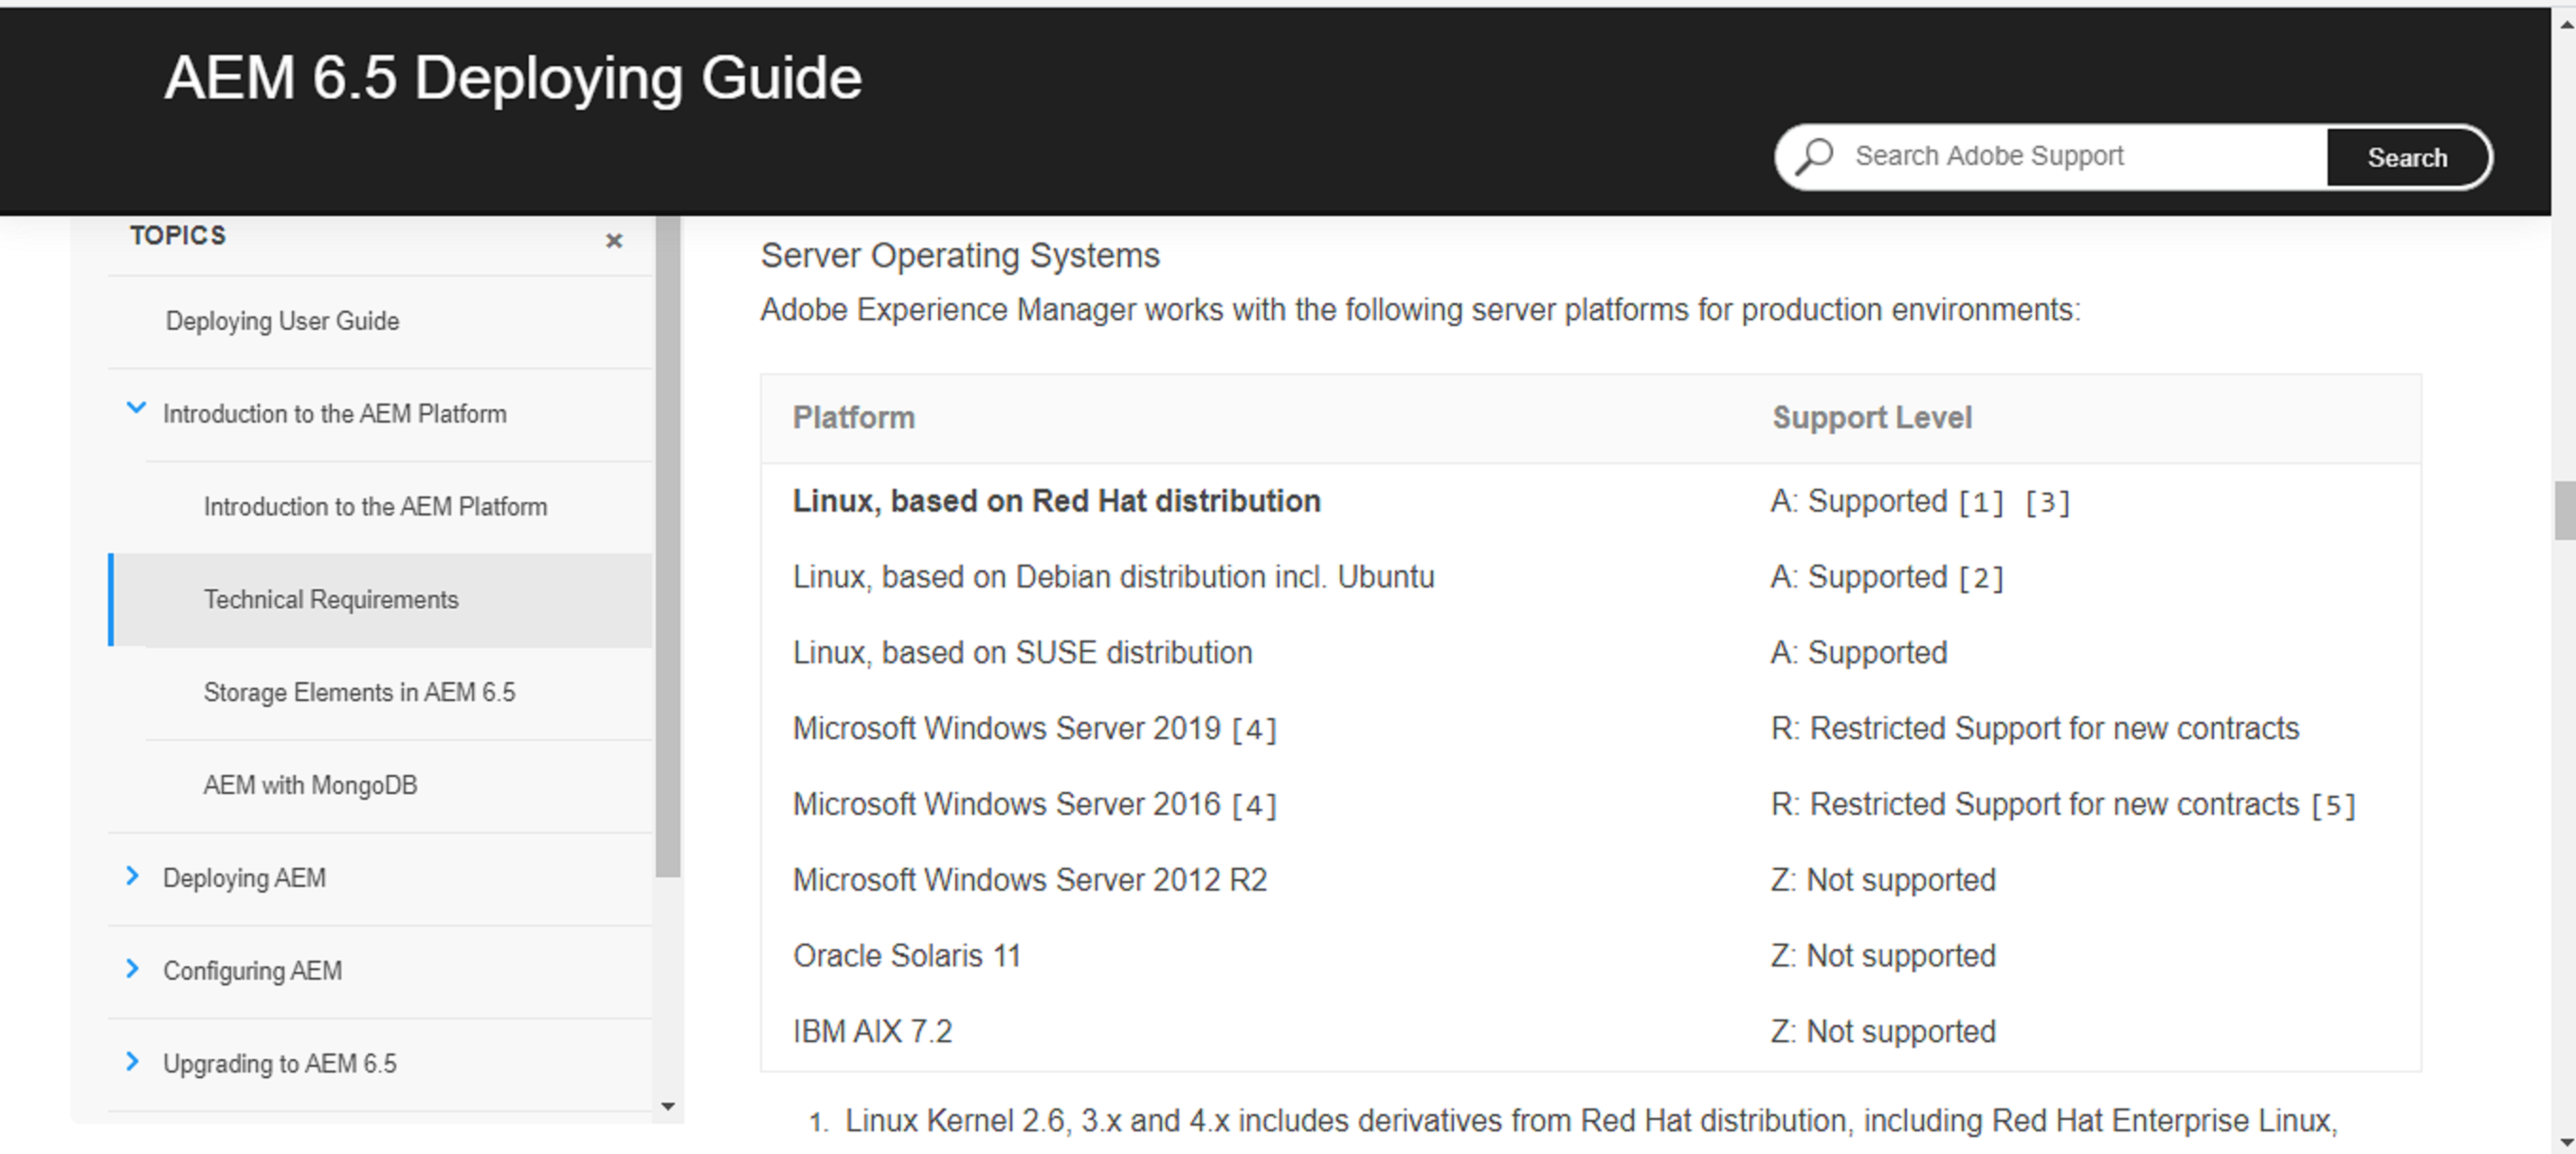
Task: Select Microsoft Windows Server 2019 cell
Action: pos(1035,729)
